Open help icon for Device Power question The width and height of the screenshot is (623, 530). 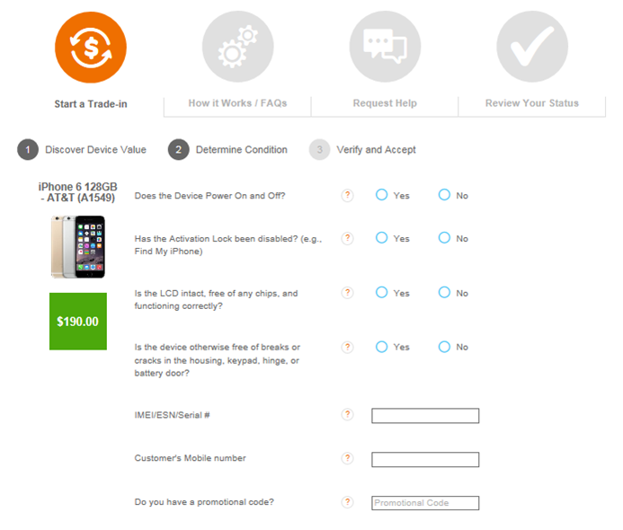tap(347, 195)
